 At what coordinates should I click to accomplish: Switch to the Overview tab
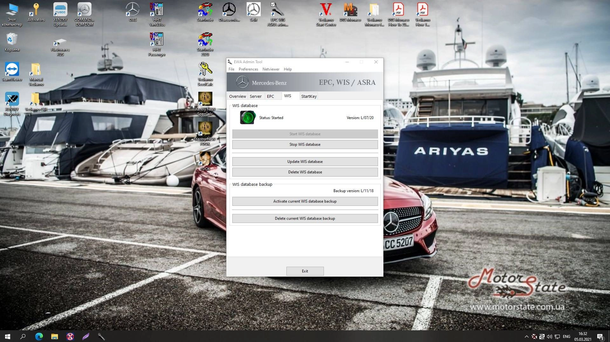pos(237,96)
